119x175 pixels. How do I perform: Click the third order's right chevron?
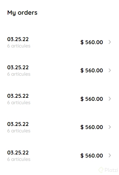pyautogui.click(x=110, y=99)
